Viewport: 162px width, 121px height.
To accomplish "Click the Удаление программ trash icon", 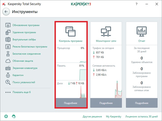I will (x=8, y=32).
